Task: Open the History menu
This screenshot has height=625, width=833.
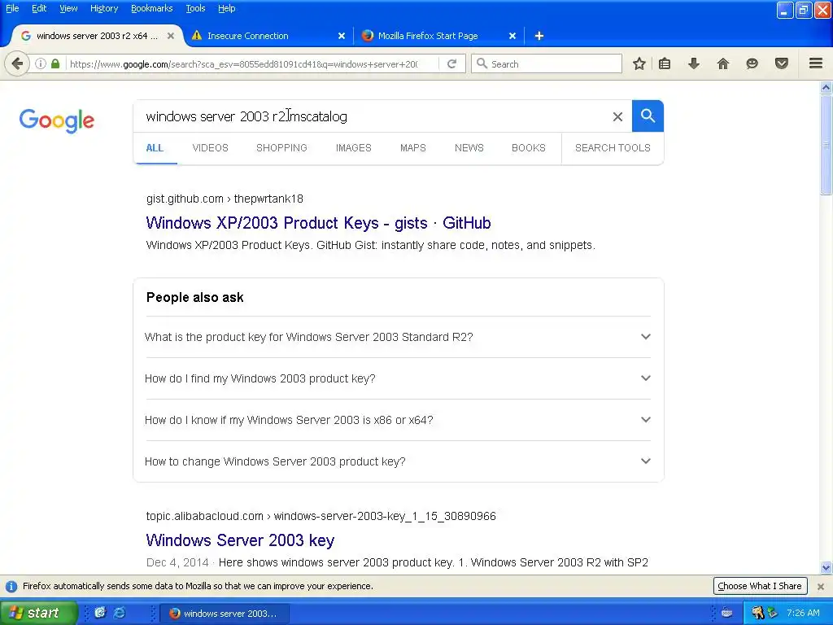Action: click(x=104, y=8)
